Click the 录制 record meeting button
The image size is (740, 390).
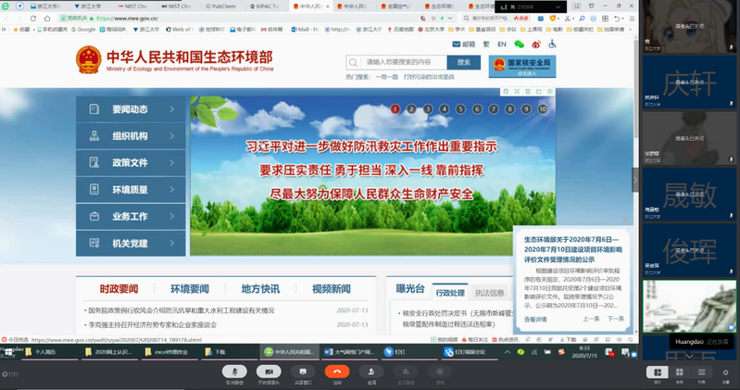pyautogui.click(x=440, y=371)
